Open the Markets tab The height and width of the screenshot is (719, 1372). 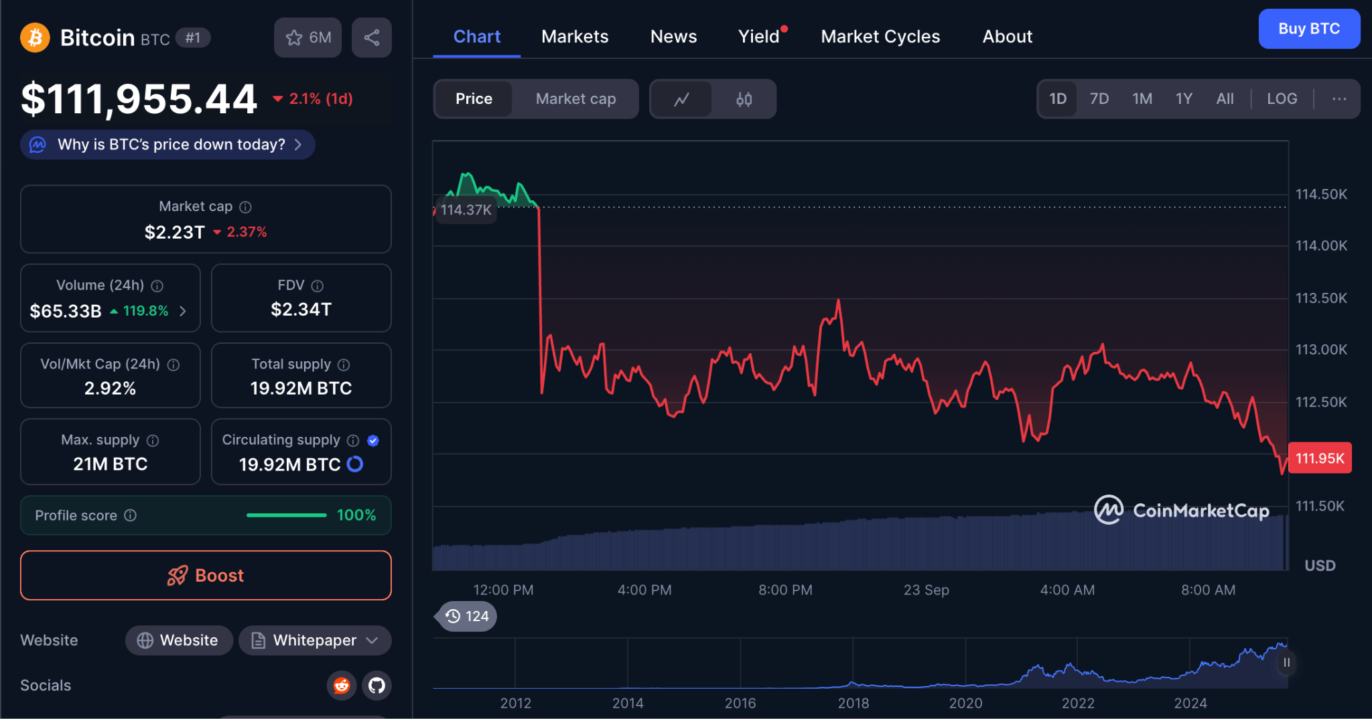[575, 37]
